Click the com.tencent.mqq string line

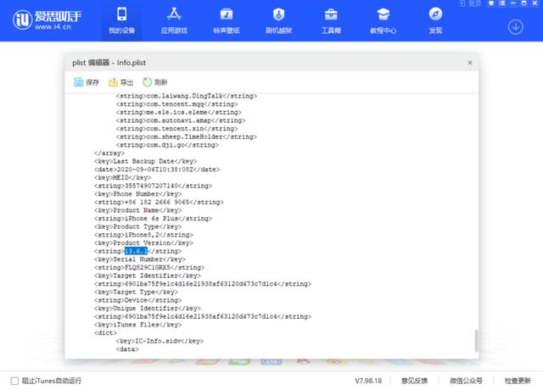tap(176, 104)
